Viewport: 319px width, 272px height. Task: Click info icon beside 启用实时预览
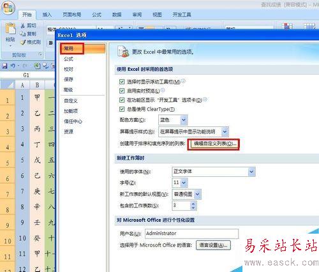coord(163,90)
